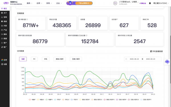Screen dimensions: 171x107
Task: Toggle 电脑IP series in chart legend
Action: tap(32, 100)
